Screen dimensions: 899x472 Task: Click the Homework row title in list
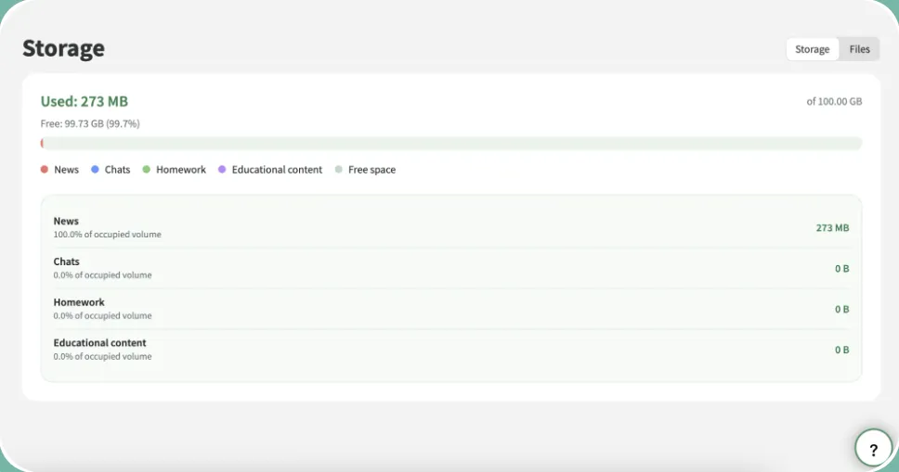79,302
